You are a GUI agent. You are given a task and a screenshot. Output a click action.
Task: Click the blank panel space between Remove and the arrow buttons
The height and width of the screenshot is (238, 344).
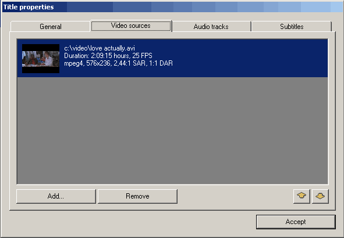[x=235, y=196]
